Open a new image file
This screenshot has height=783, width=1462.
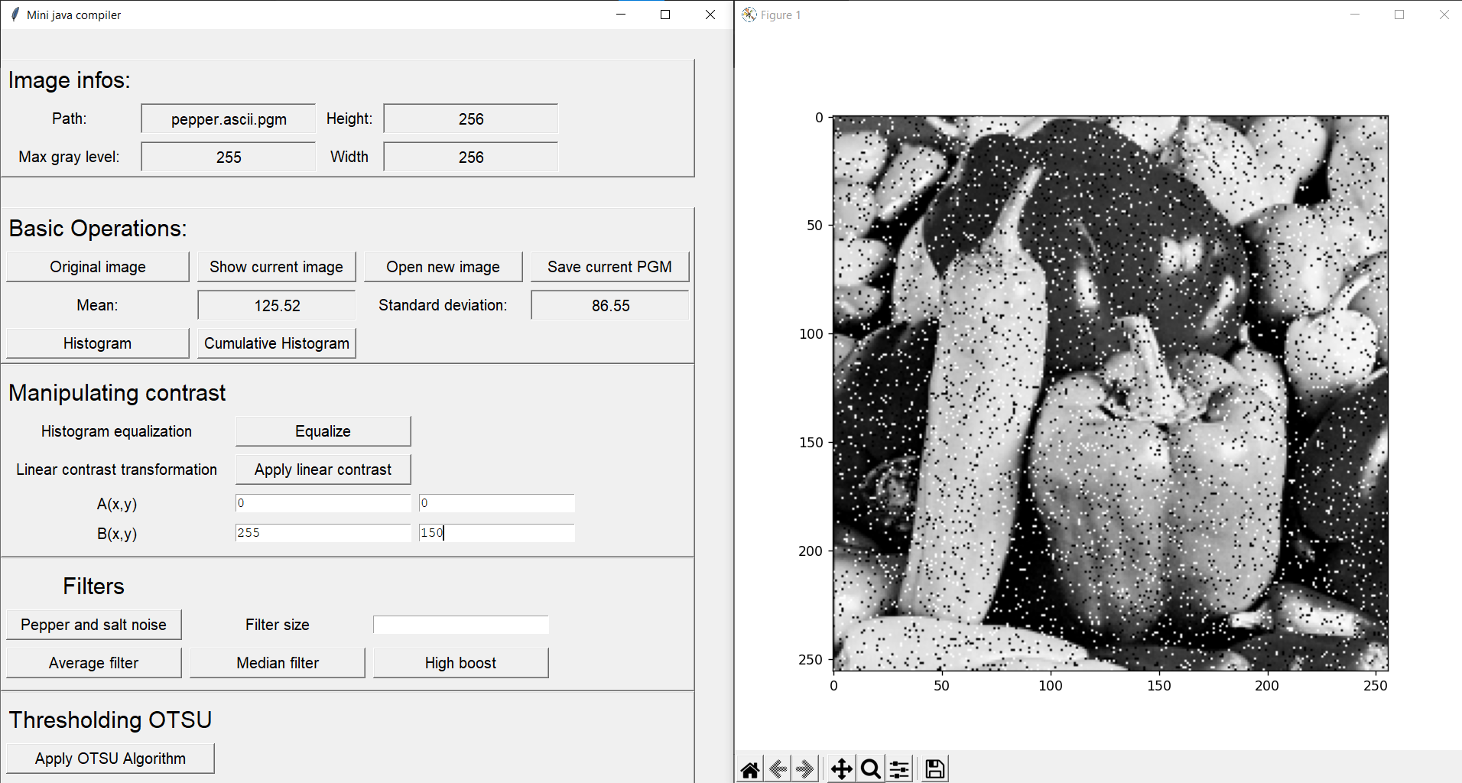pos(443,266)
